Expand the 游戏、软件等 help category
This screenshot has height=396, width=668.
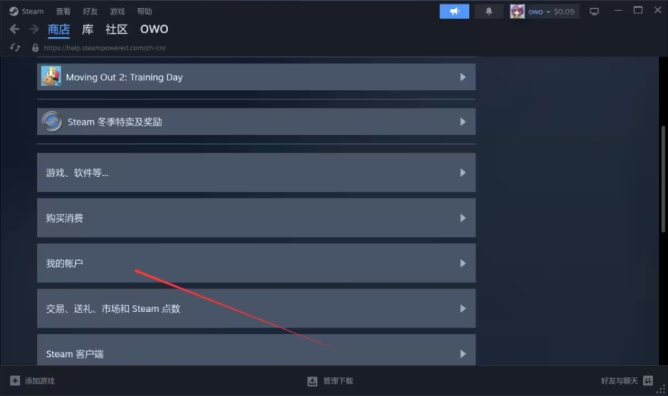256,173
